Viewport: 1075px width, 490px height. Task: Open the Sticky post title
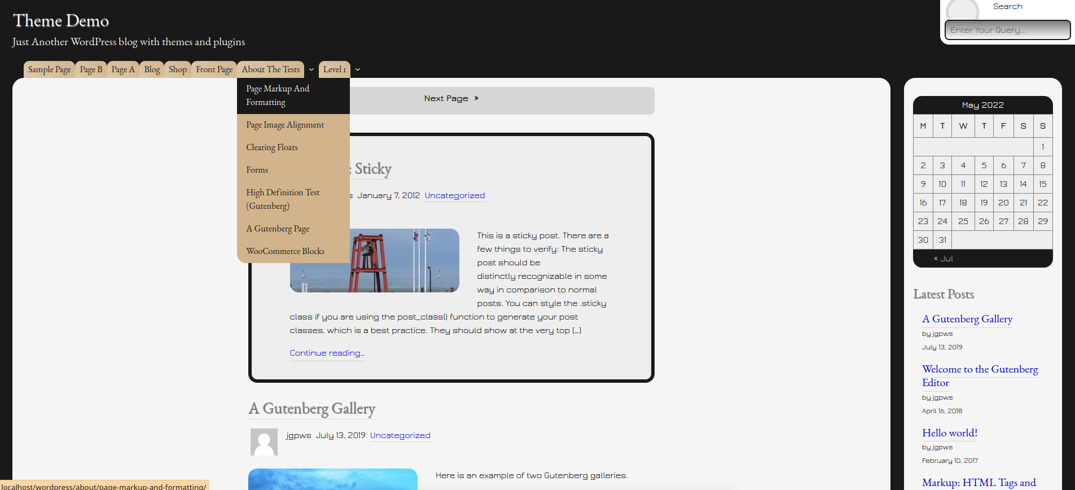[371, 169]
